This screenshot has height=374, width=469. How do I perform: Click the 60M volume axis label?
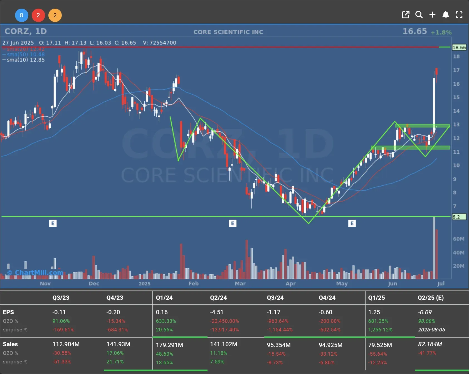tap(459, 239)
